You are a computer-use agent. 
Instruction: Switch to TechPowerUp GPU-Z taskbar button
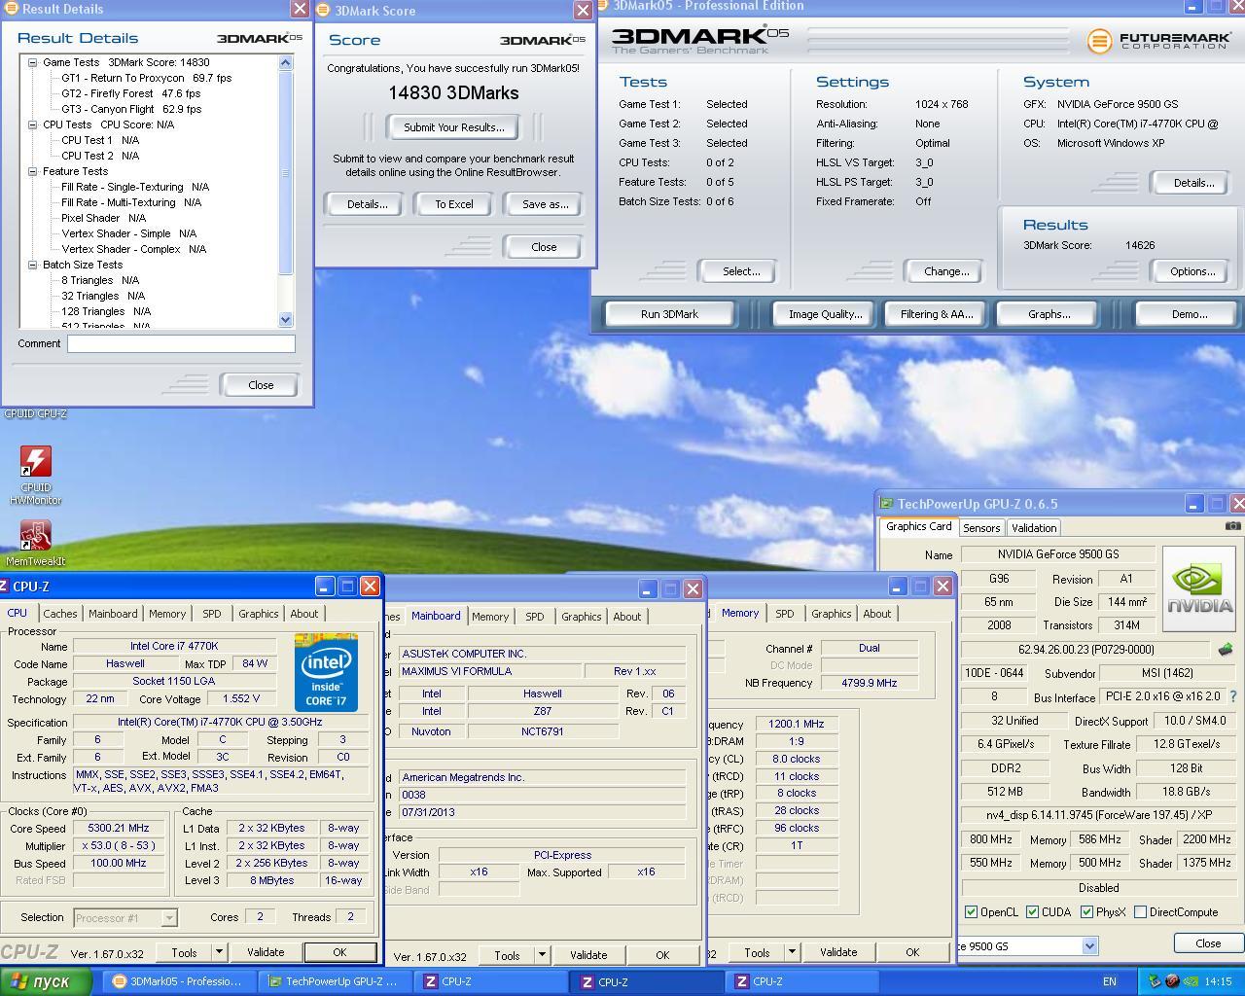click(x=333, y=982)
